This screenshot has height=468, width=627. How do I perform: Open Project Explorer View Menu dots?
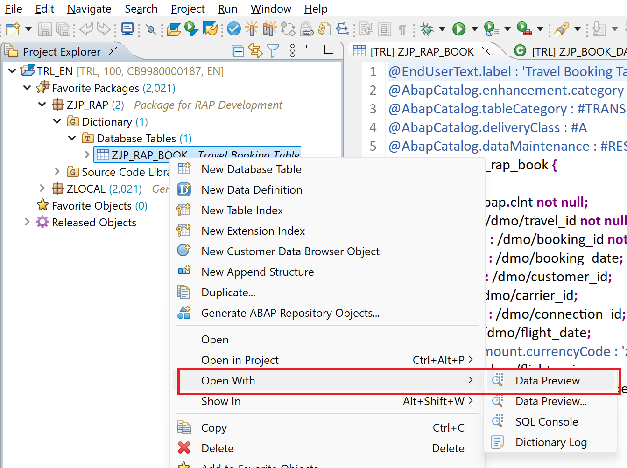(x=292, y=50)
